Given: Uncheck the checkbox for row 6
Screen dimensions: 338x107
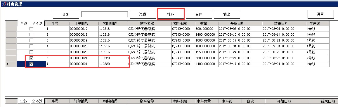Looking at the screenshot, I should [32, 58].
